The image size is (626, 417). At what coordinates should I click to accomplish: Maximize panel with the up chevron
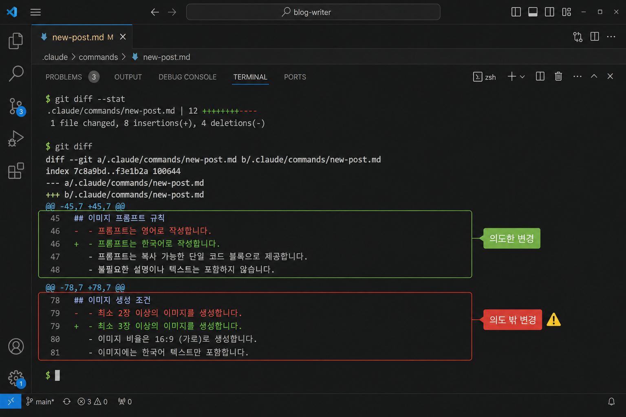594,76
